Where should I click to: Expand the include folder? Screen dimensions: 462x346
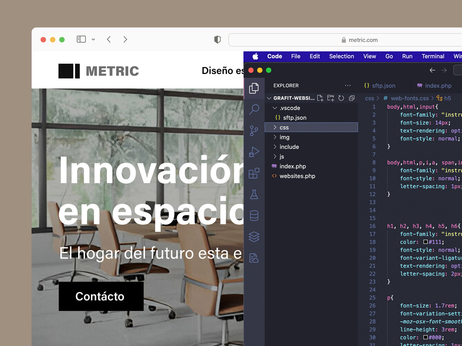(289, 147)
